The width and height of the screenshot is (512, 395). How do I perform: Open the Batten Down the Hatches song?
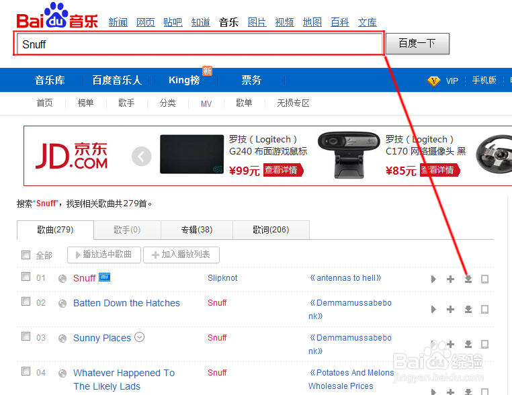(126, 303)
